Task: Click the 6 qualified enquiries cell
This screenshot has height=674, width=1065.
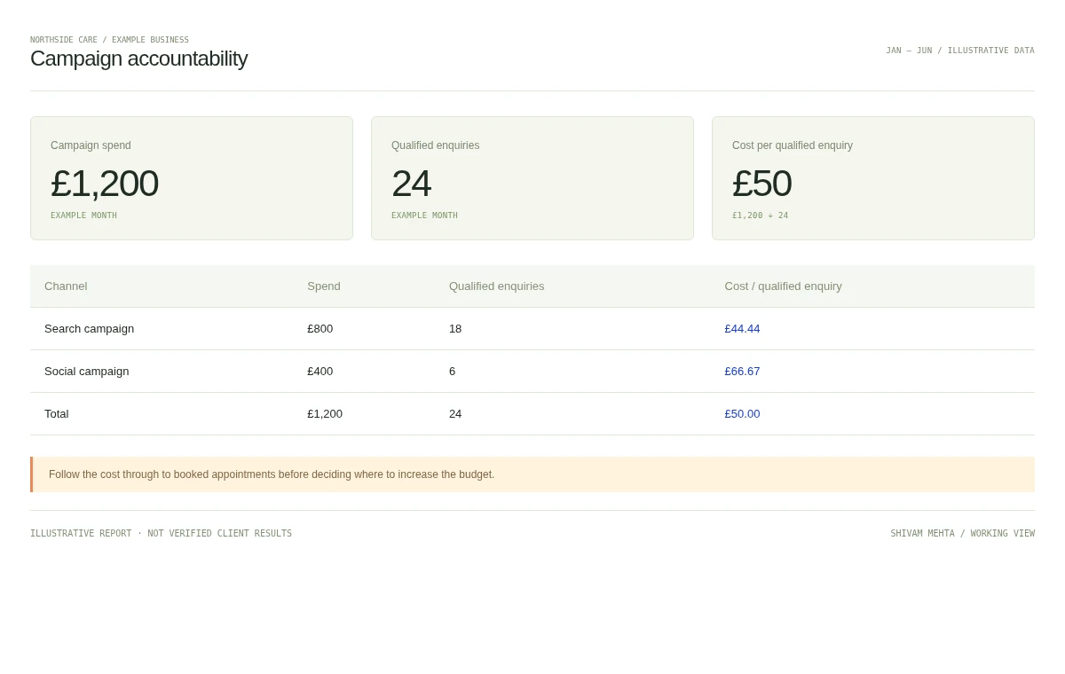Action: pyautogui.click(x=453, y=372)
